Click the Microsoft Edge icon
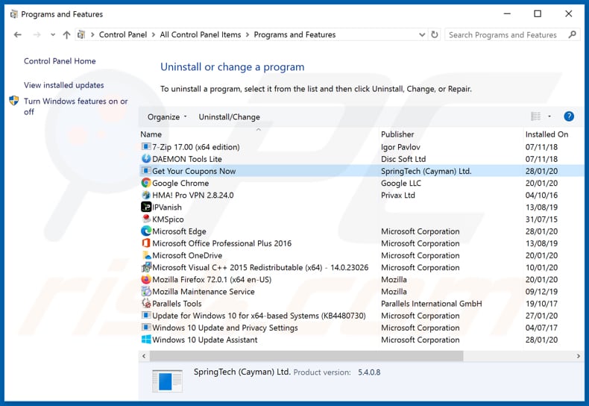Image resolution: width=589 pixels, height=406 pixels. 146,231
